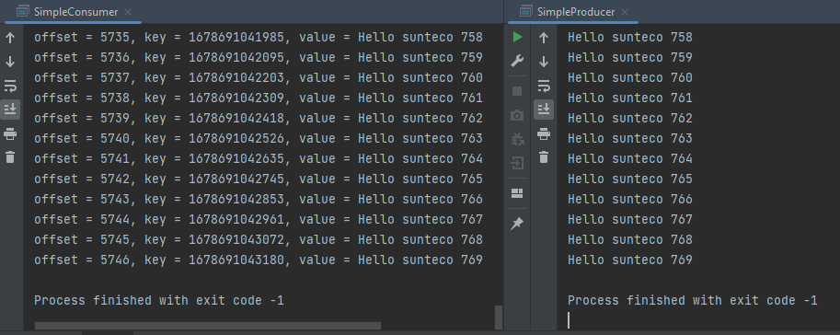
Task: Click up arrow in SimpleConsumer console
Action: coord(10,38)
